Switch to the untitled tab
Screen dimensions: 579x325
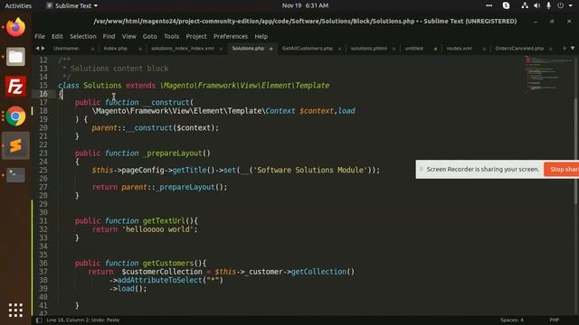pyautogui.click(x=414, y=48)
